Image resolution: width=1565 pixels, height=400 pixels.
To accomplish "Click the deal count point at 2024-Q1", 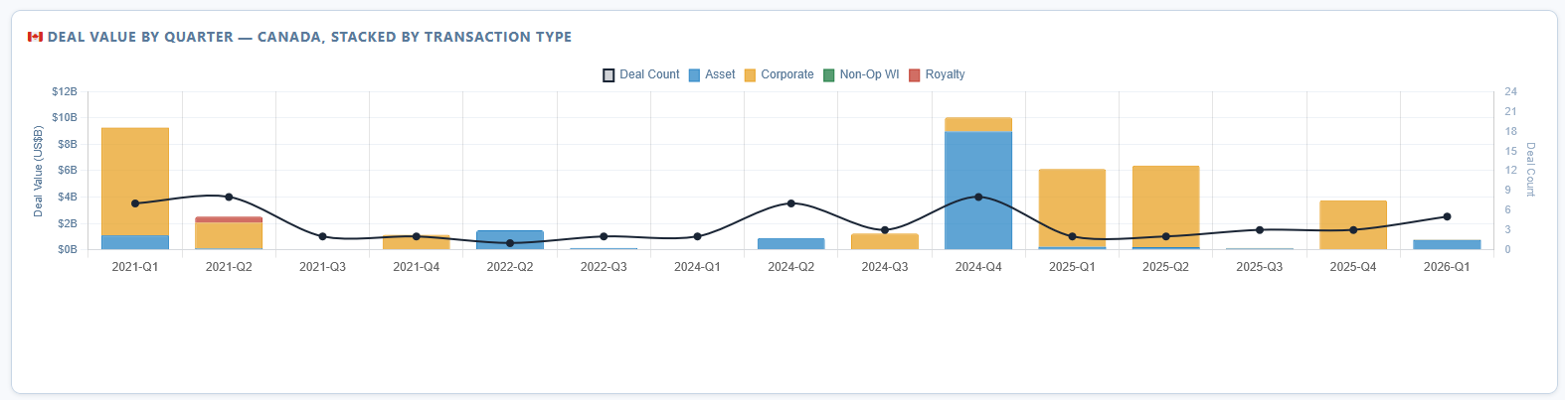I will (x=697, y=236).
